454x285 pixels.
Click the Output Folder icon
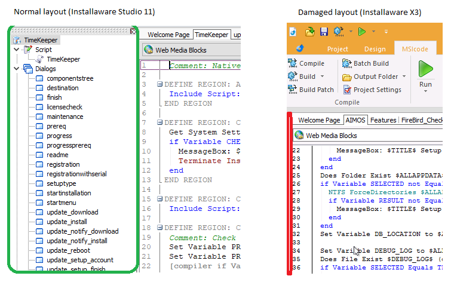click(347, 77)
